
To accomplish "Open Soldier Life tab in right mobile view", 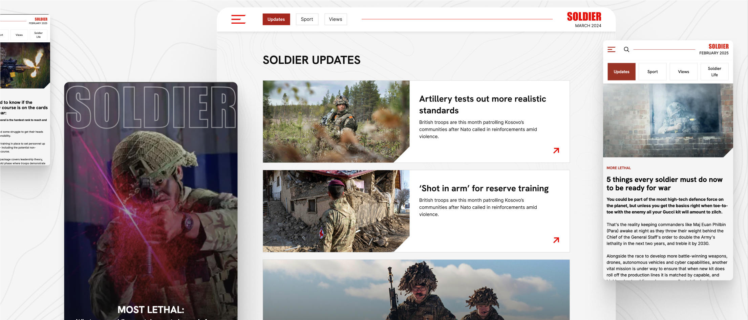I will [x=714, y=72].
